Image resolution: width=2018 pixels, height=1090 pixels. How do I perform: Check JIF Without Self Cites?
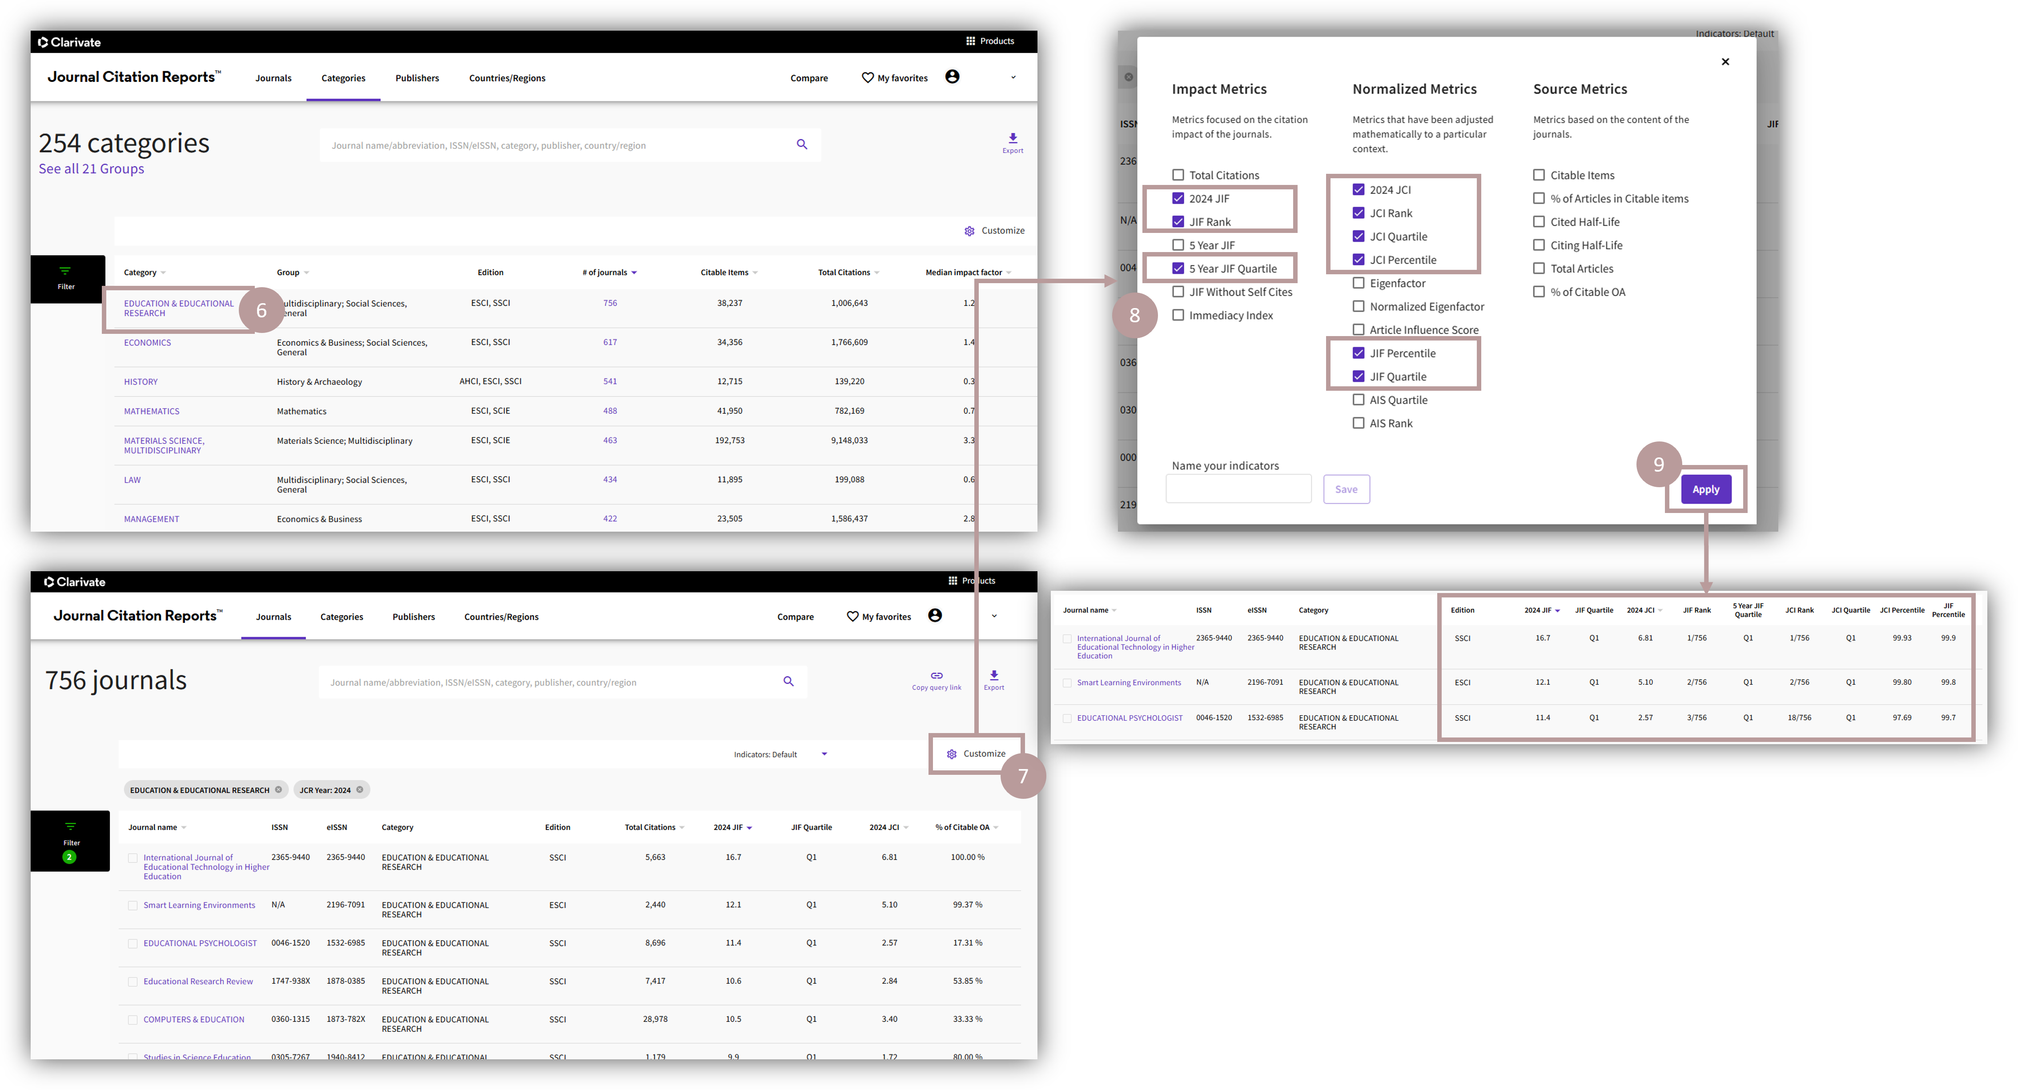(1178, 291)
